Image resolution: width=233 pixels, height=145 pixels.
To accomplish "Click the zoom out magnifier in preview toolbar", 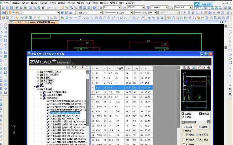I will 189,68.
